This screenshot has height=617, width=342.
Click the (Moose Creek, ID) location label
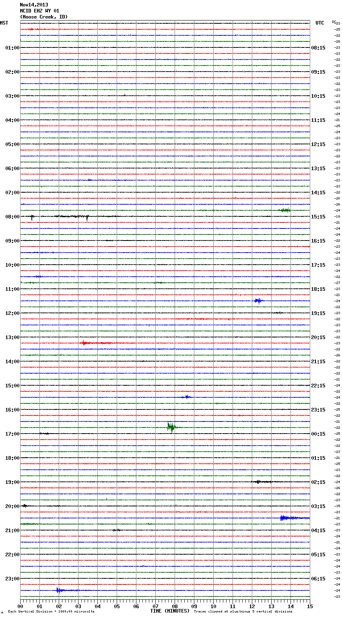pos(44,17)
